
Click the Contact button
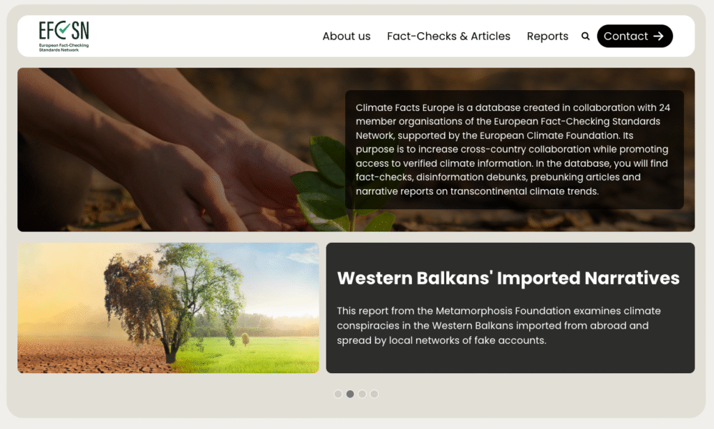pos(635,36)
